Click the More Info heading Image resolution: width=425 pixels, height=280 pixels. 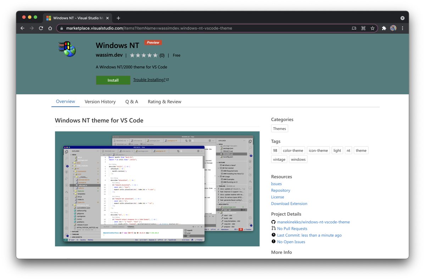(281, 252)
